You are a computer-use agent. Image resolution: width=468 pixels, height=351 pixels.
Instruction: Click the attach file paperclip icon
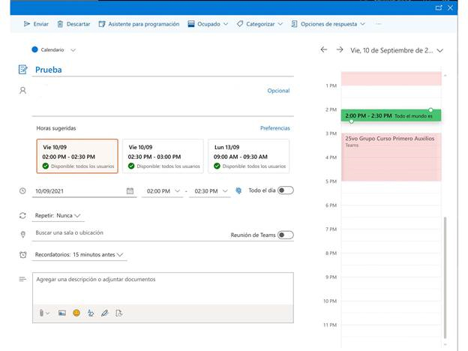click(x=41, y=313)
